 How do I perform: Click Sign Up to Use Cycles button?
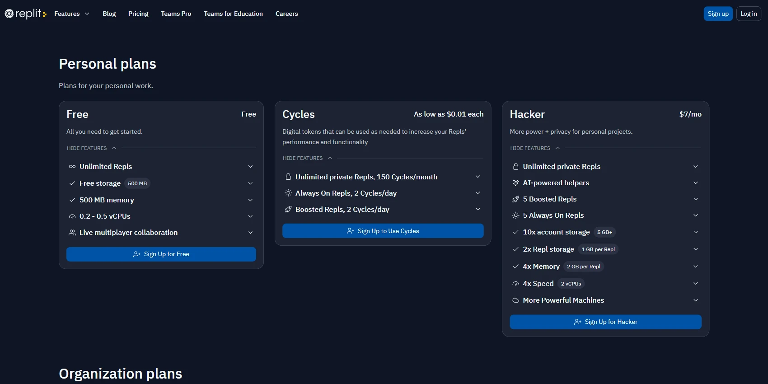tap(383, 231)
